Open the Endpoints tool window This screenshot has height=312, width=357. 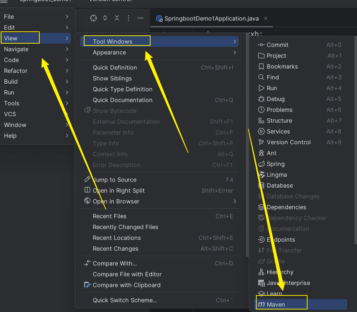pyautogui.click(x=300, y=240)
